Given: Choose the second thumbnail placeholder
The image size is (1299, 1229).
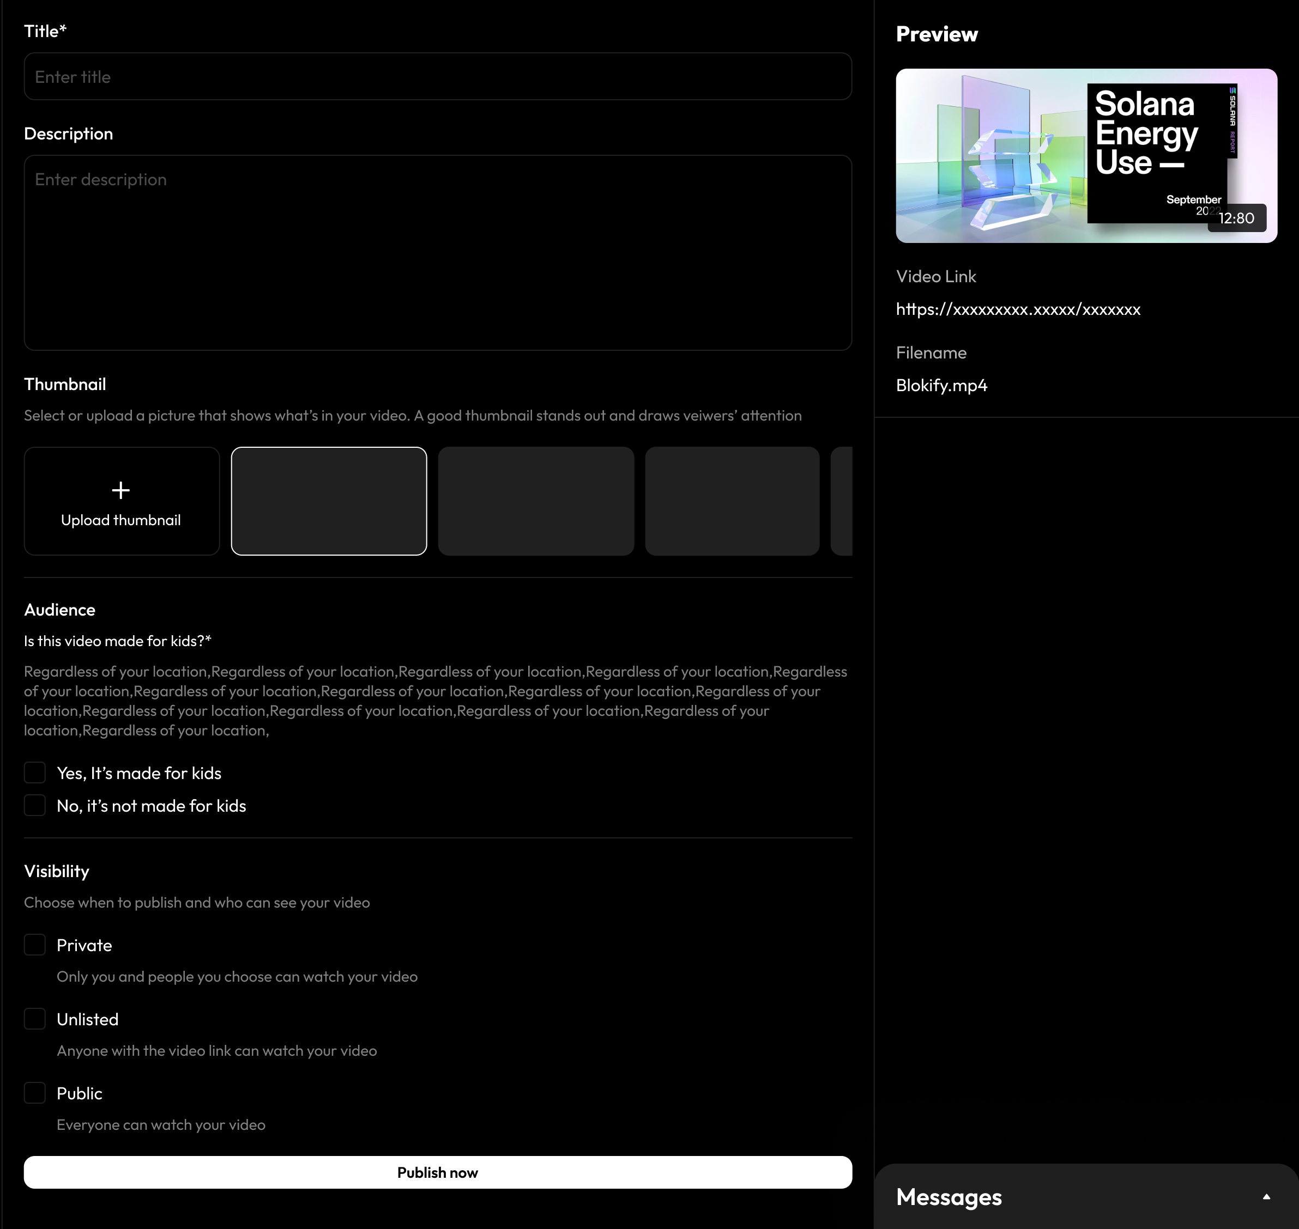Looking at the screenshot, I should 536,501.
